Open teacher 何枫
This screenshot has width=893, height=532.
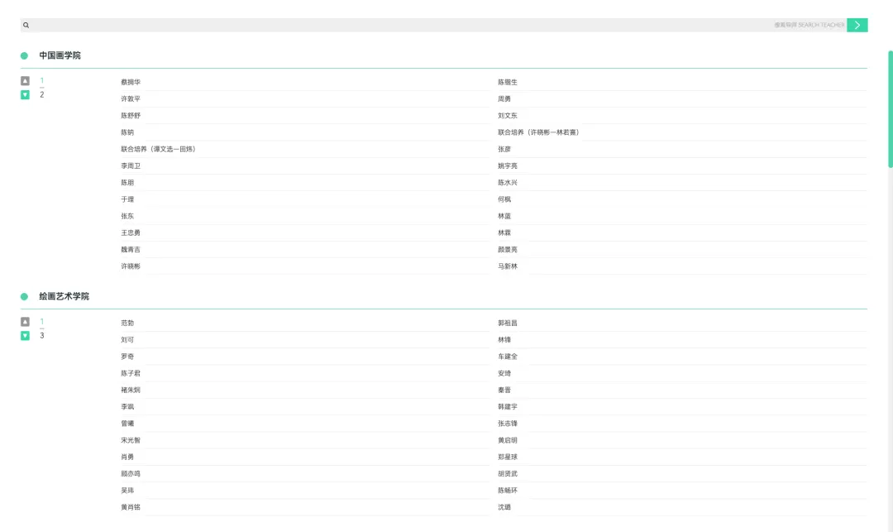(504, 199)
